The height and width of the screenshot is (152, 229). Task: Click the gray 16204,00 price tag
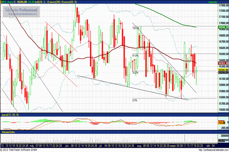[x=223, y=72]
